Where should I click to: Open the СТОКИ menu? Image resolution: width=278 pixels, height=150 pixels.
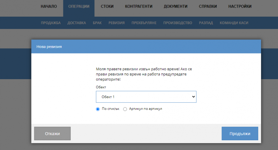pos(108,7)
